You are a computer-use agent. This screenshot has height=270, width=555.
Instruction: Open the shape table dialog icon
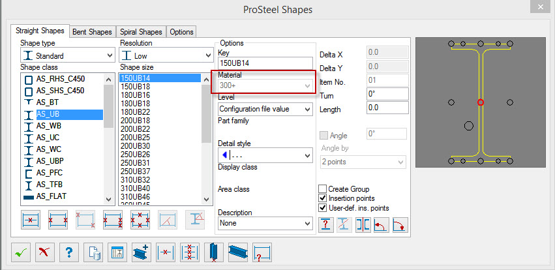(x=117, y=252)
